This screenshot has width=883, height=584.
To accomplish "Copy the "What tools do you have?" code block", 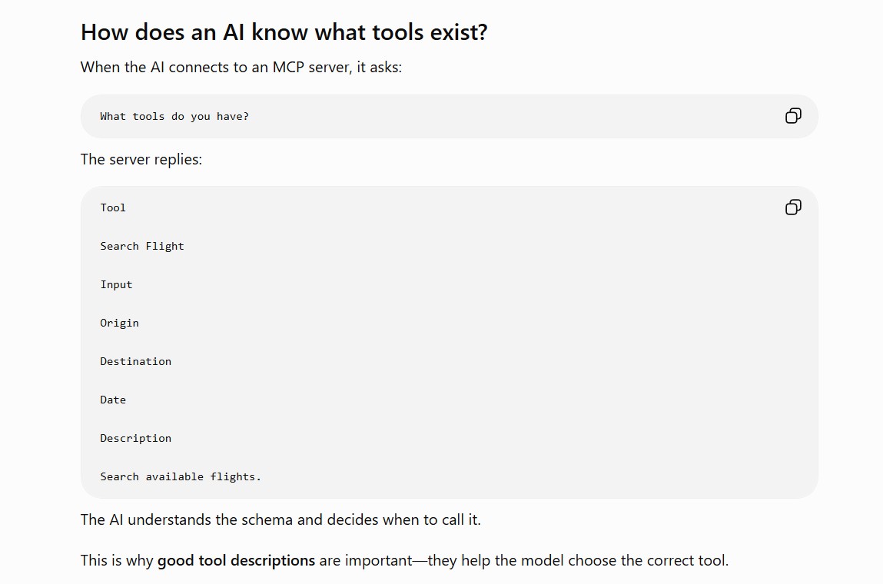I will pos(793,116).
